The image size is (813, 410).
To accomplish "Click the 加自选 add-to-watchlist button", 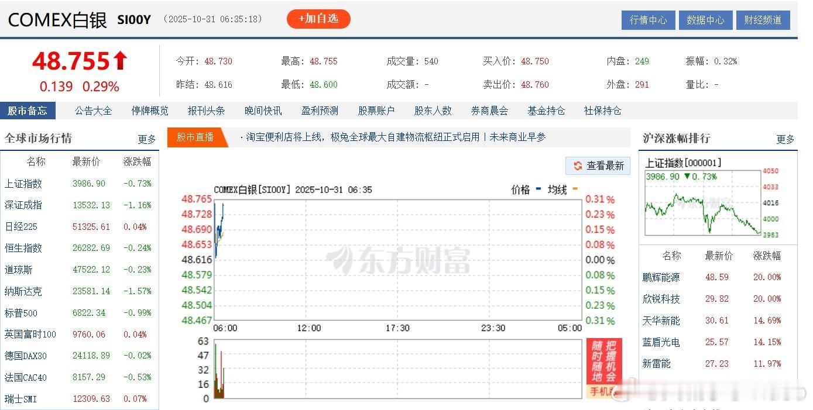I will coord(318,19).
